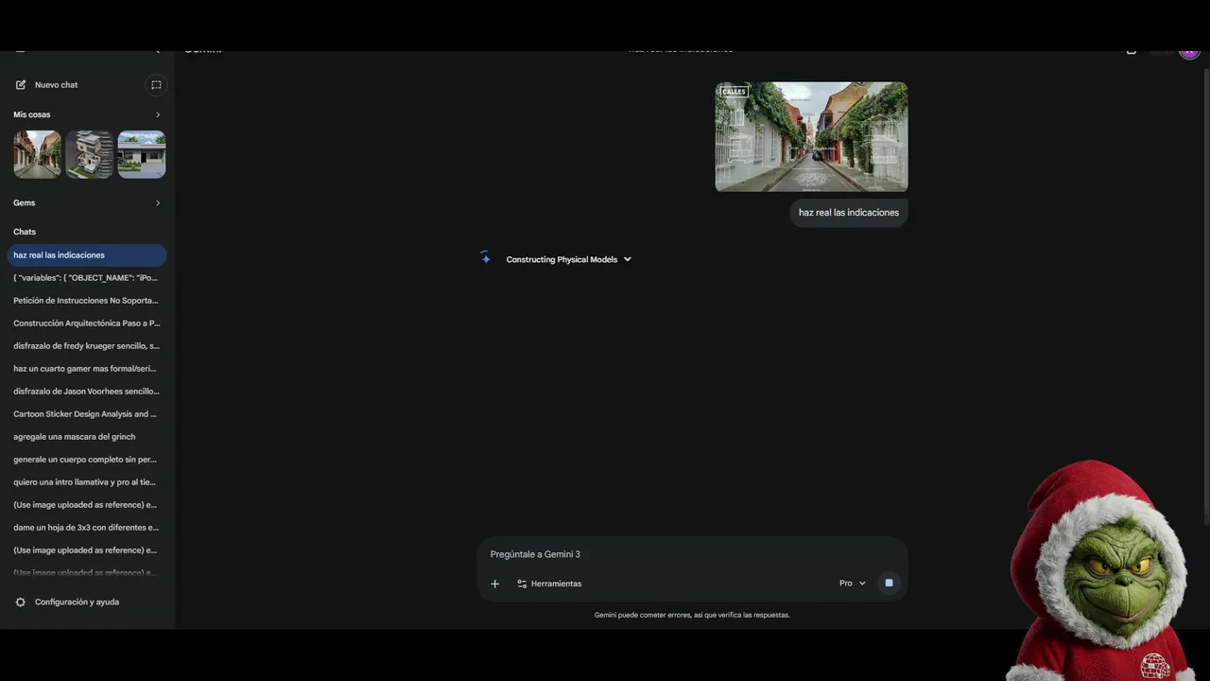Open Herramientas tools button

[x=549, y=584]
